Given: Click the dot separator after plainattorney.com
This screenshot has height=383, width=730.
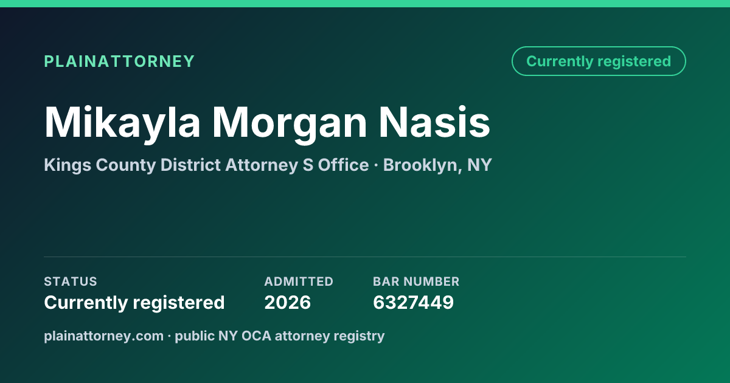Looking at the screenshot, I should point(169,336).
